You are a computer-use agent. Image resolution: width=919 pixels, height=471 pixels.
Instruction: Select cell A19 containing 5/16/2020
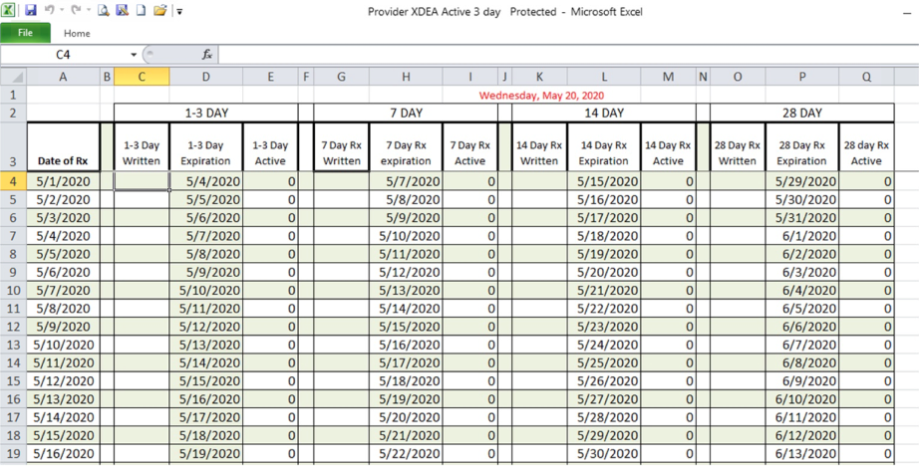[x=64, y=453]
